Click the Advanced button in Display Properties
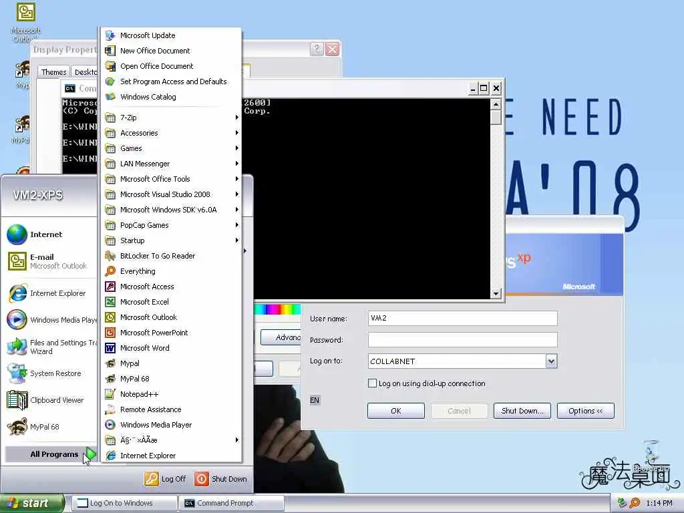Viewport: 684px width, 513px height. click(x=281, y=337)
